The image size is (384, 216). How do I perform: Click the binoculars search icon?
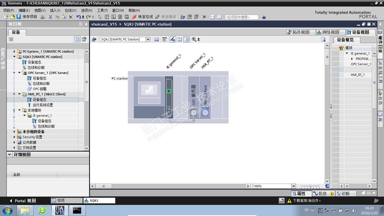pyautogui.click(x=263, y=17)
